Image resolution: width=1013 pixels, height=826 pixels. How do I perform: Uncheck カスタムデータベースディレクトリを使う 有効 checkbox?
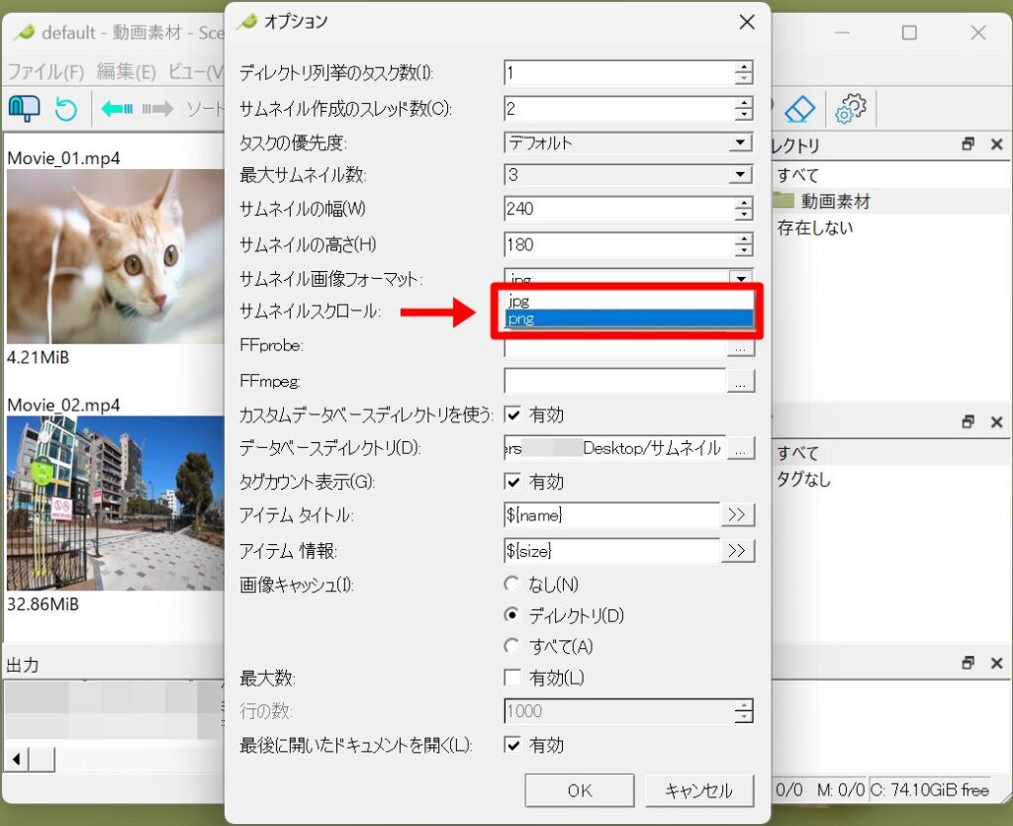coord(512,414)
